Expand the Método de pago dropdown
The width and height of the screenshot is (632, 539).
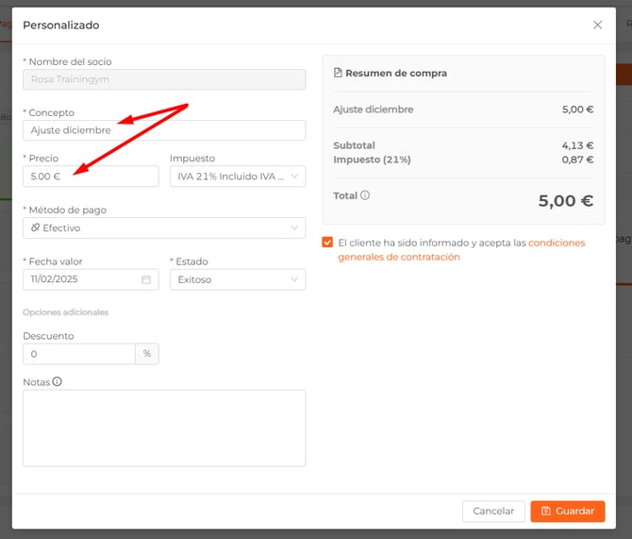click(x=164, y=227)
